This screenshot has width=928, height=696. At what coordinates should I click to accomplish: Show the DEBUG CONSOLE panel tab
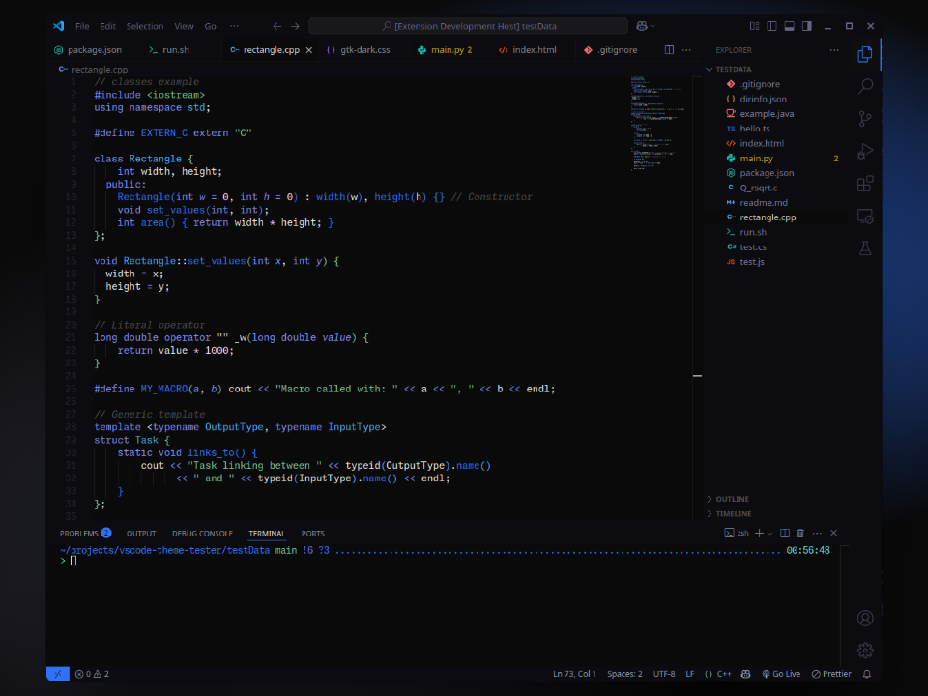[202, 534]
